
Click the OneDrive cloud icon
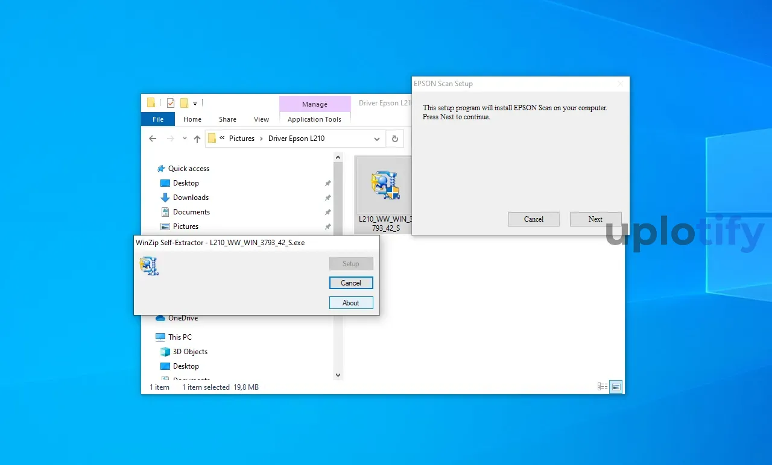(x=160, y=318)
